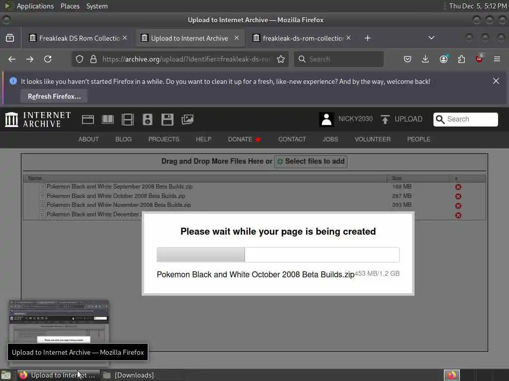509x381 pixels.
Task: Open Firefox View icon in tab bar
Action: [x=10, y=38]
